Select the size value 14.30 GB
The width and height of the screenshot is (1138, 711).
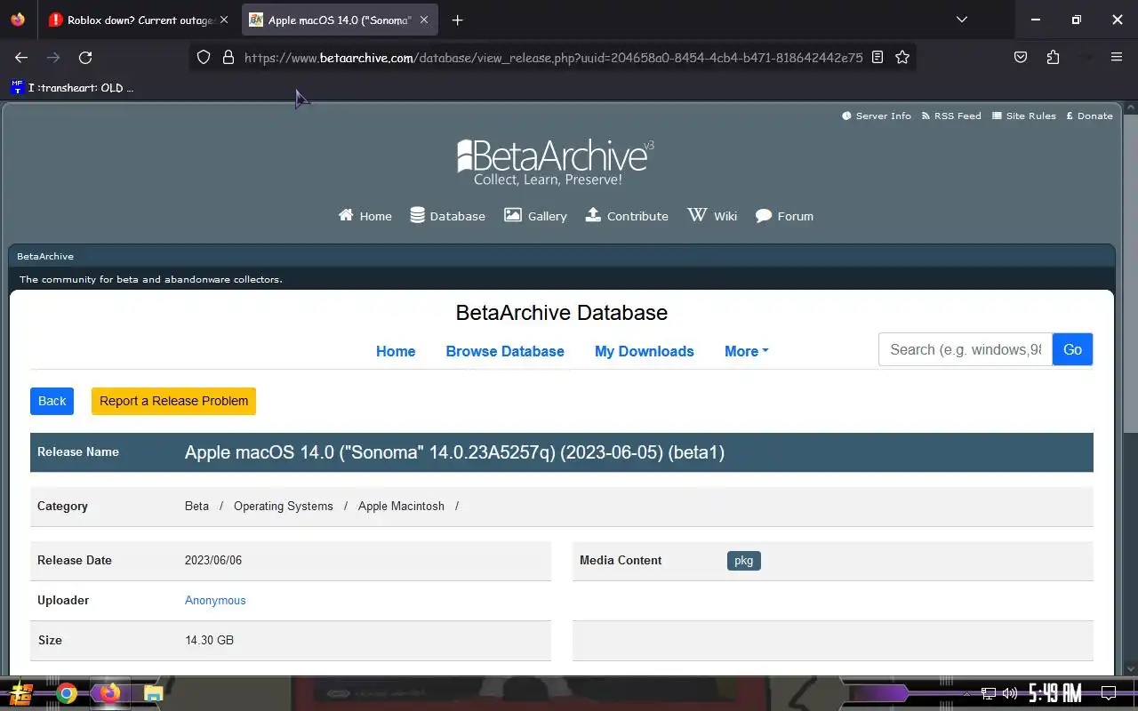click(209, 640)
